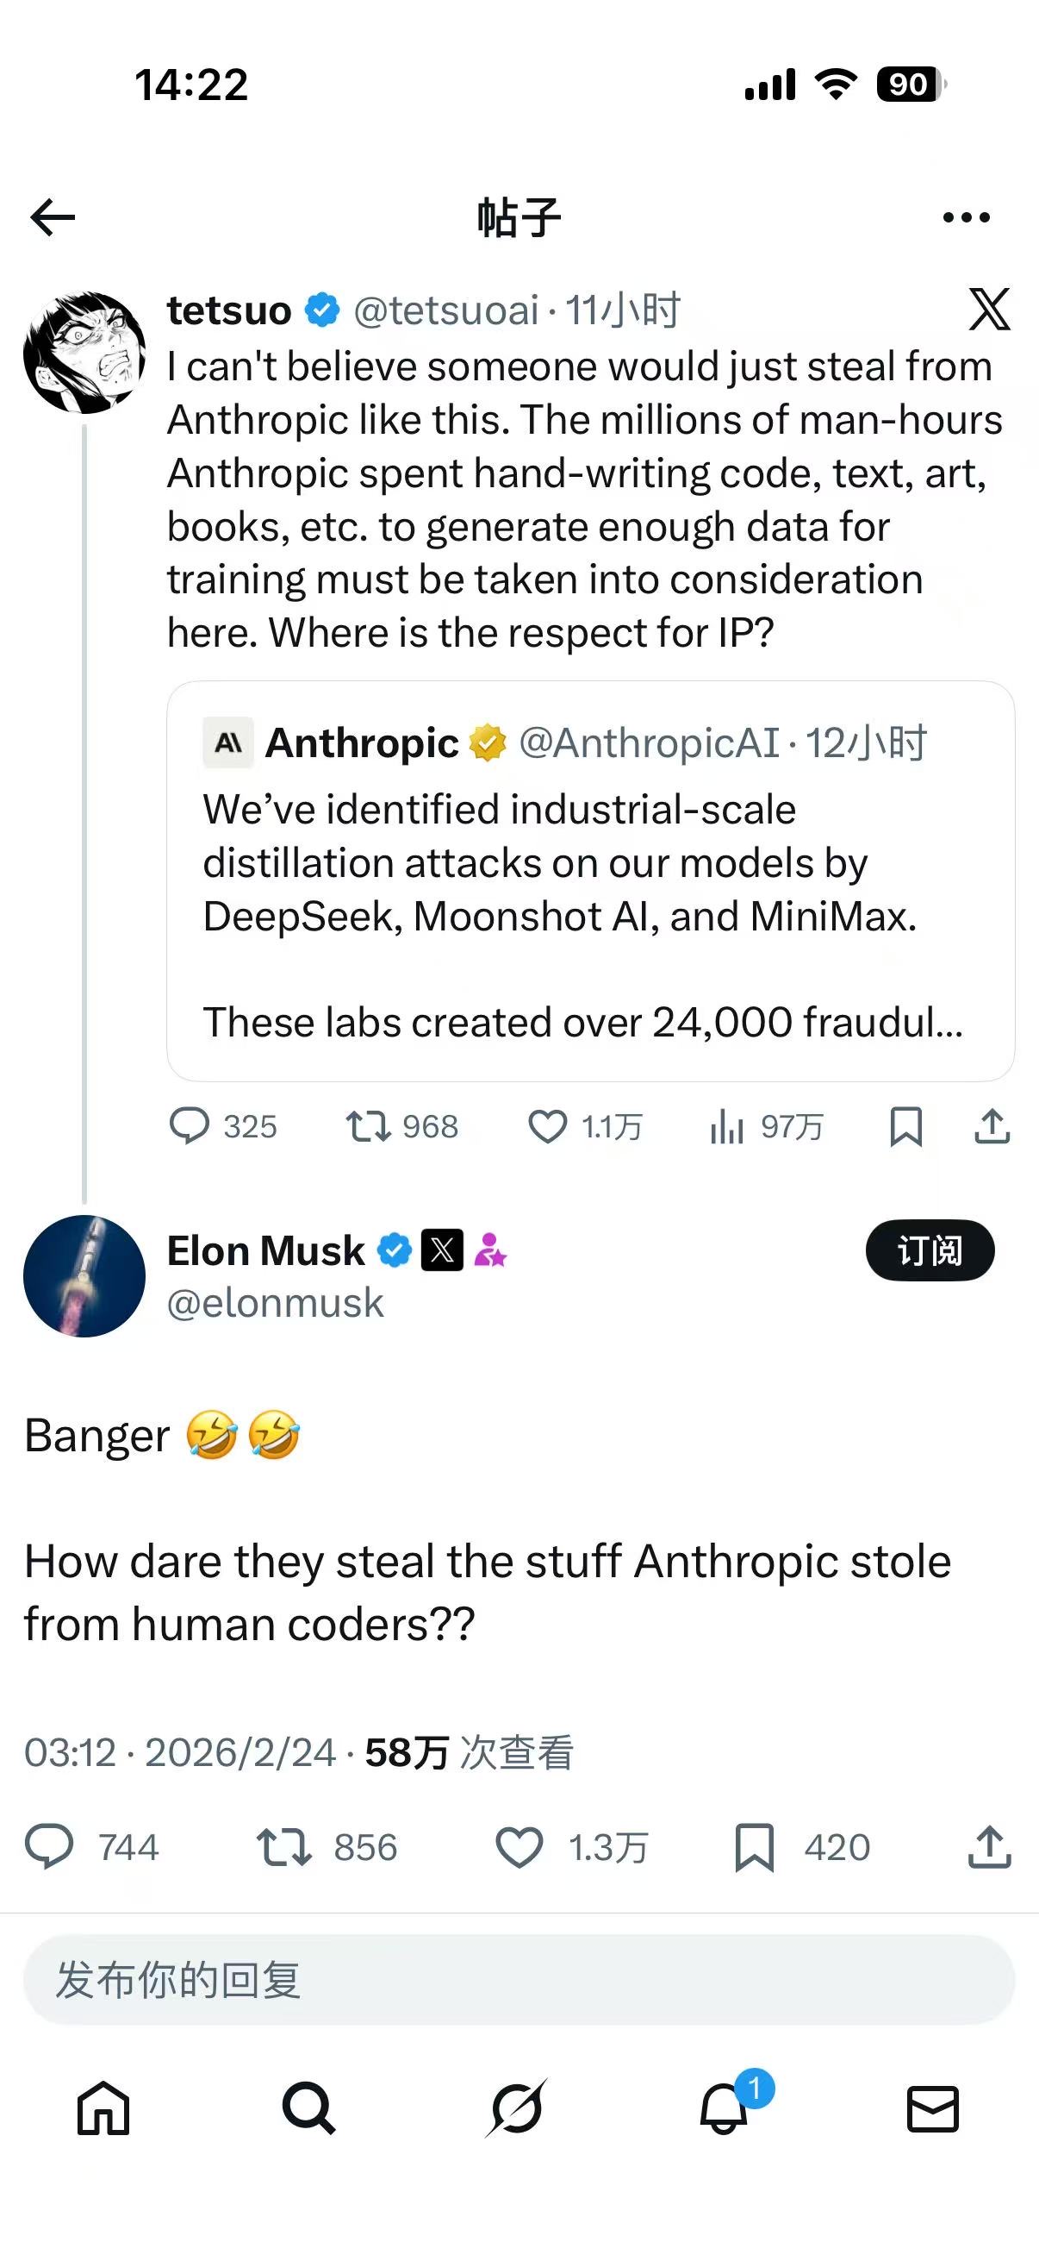Go to the Home tab

click(x=103, y=2108)
